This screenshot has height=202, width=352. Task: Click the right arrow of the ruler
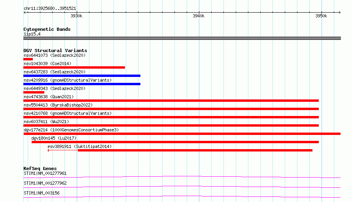tap(339, 12)
